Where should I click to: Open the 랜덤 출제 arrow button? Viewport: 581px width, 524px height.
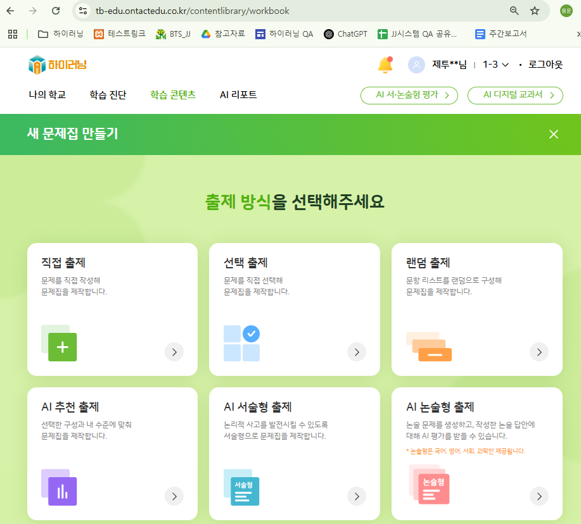coord(539,352)
